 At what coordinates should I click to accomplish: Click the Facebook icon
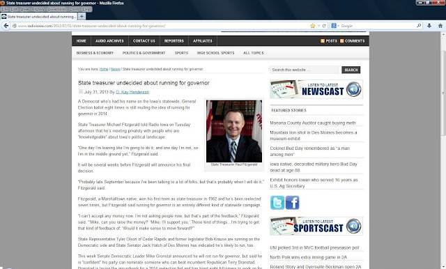(293, 203)
